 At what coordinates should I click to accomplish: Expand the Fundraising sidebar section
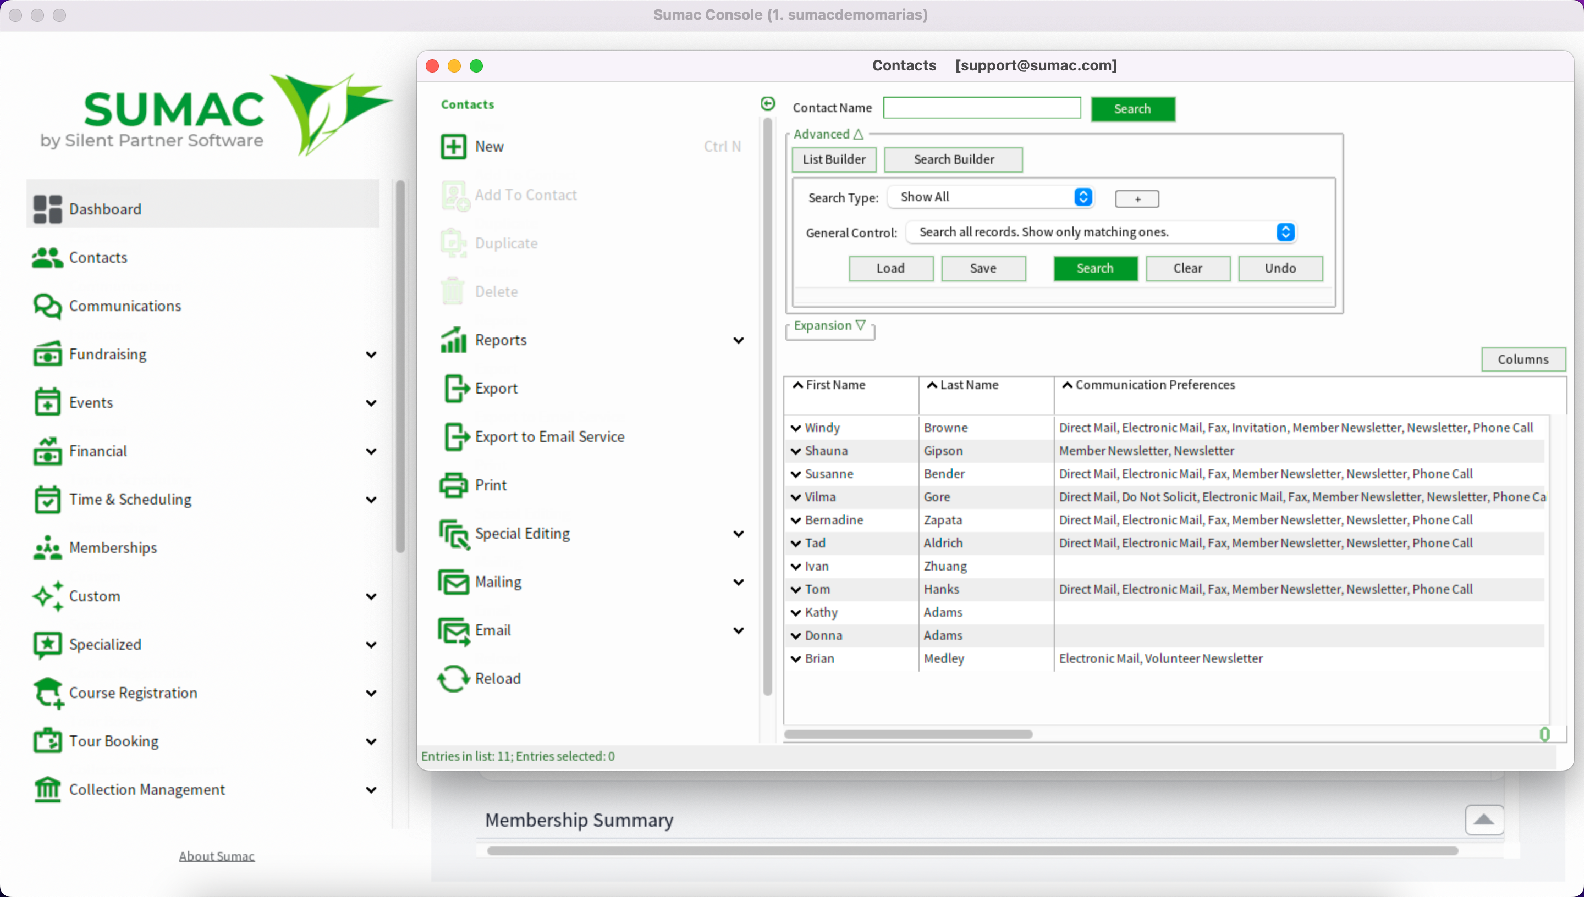point(371,355)
